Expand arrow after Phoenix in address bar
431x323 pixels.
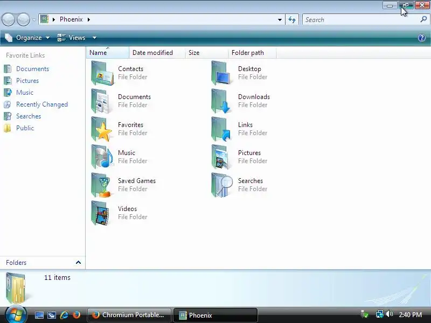click(x=89, y=19)
